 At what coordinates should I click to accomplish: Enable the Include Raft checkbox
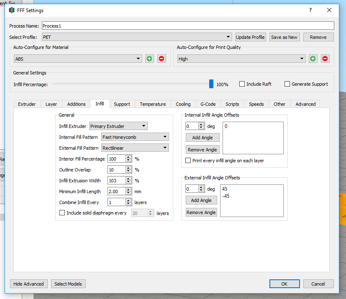pyautogui.click(x=242, y=84)
